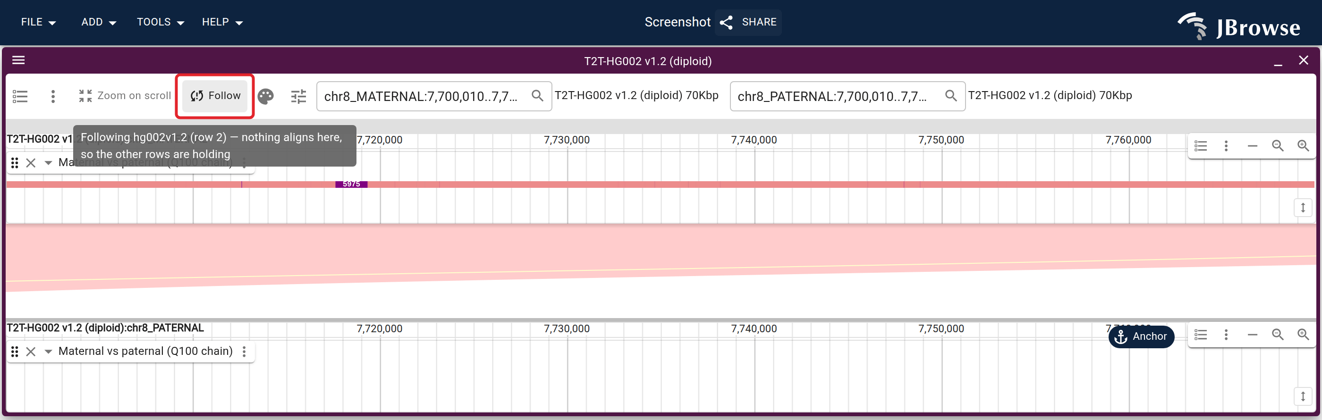Image resolution: width=1322 pixels, height=420 pixels.
Task: Close the T2T-HG002 view panel
Action: coord(1304,60)
